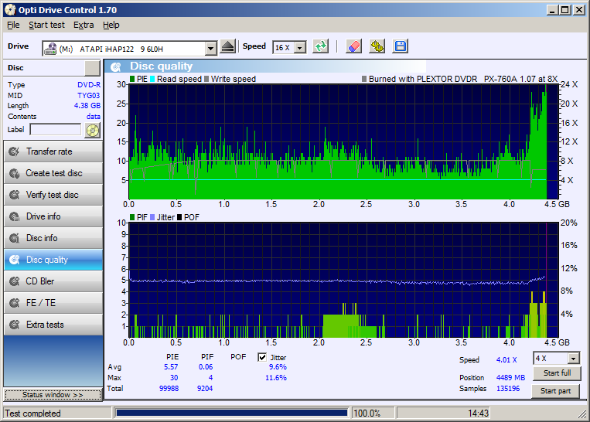
Task: Click the Speed value 4.01 X
Action: coord(506,360)
